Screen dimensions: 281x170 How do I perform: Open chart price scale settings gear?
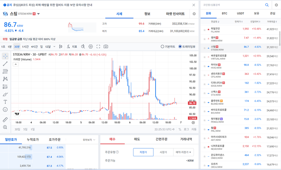(193, 123)
